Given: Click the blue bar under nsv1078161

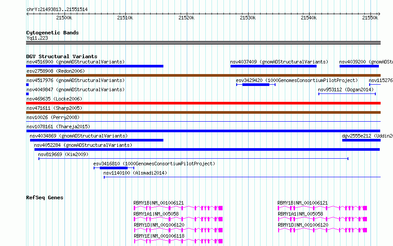Looking at the screenshot, I should [x=203, y=131].
